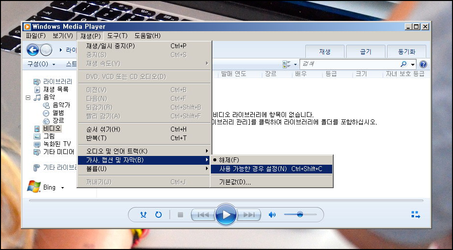Sort by 배우 column header

tap(301, 74)
